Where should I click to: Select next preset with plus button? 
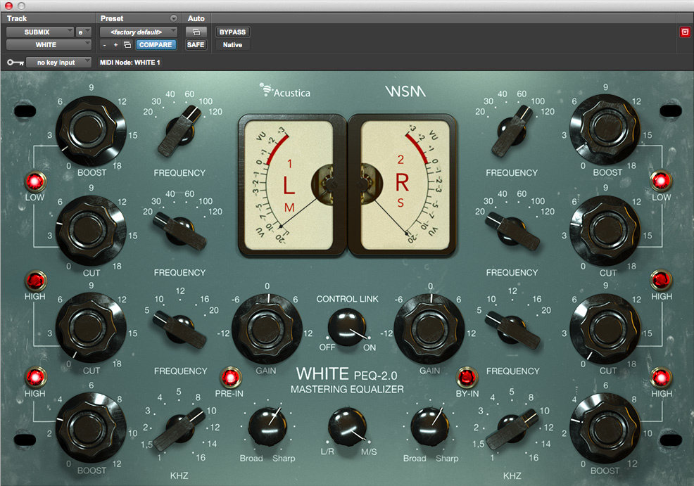(x=115, y=45)
